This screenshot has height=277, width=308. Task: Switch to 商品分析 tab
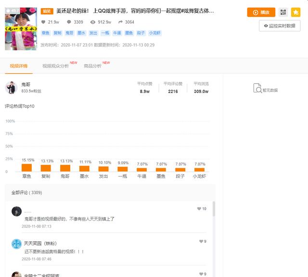tap(92, 66)
